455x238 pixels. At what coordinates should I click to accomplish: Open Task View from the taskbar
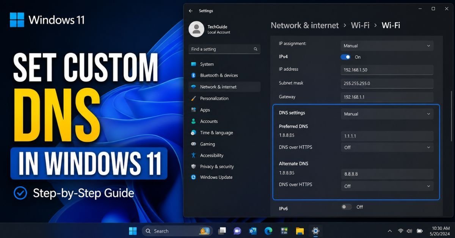click(x=223, y=231)
